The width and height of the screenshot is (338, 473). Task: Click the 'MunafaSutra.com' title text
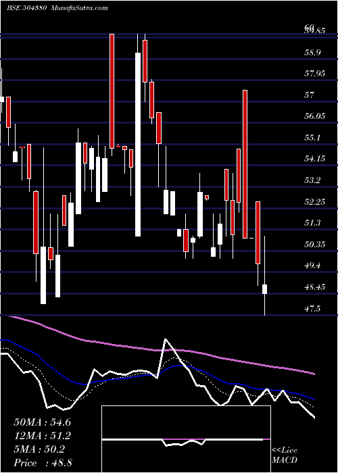(x=80, y=8)
